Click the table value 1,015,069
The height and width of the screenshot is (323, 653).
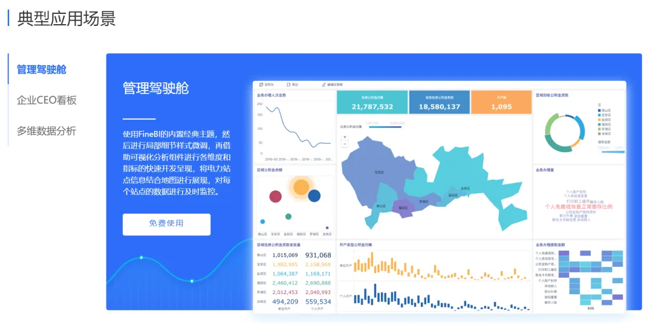tap(285, 255)
